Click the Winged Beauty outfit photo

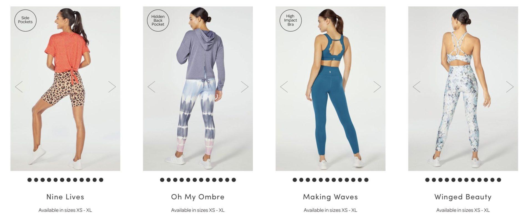click(x=463, y=89)
